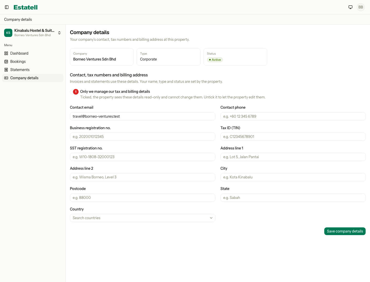The width and height of the screenshot is (370, 282).
Task: Click the Estatell logo
Action: 26,7
